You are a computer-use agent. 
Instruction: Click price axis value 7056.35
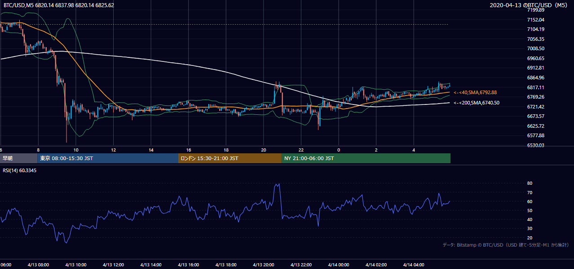[x=536, y=39]
